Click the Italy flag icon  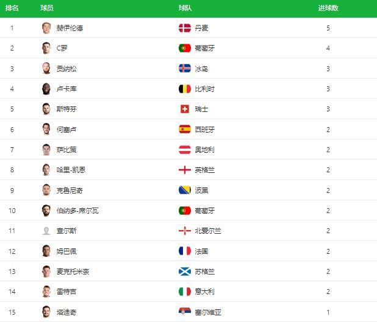click(185, 292)
